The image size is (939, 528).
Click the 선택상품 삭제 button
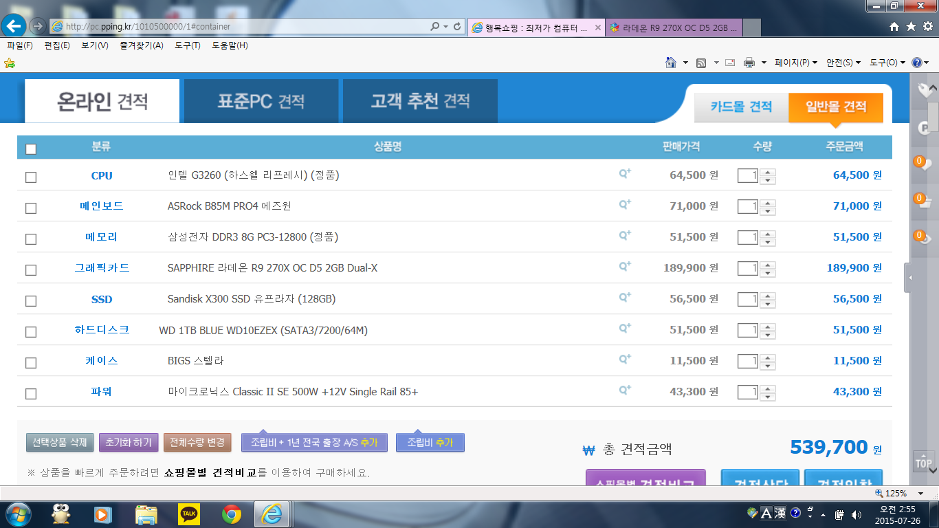click(x=60, y=442)
